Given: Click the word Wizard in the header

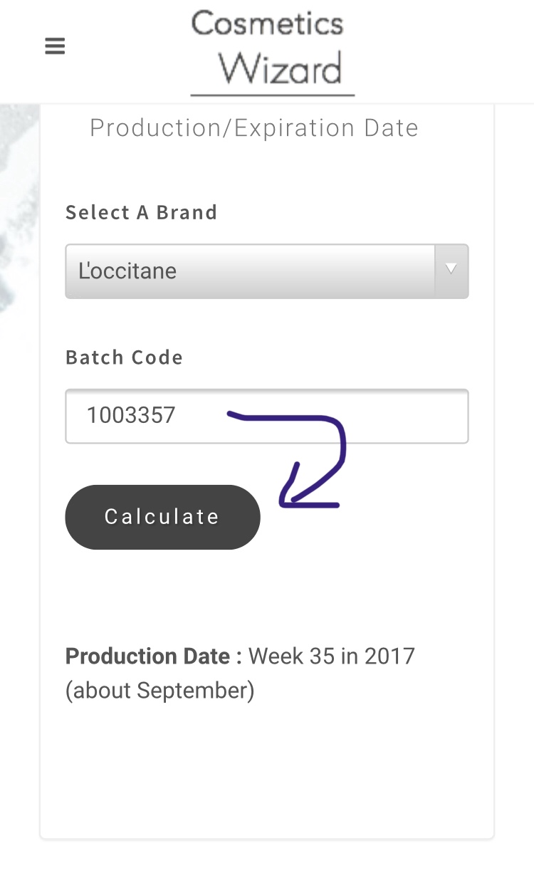Looking at the screenshot, I should pyautogui.click(x=281, y=70).
